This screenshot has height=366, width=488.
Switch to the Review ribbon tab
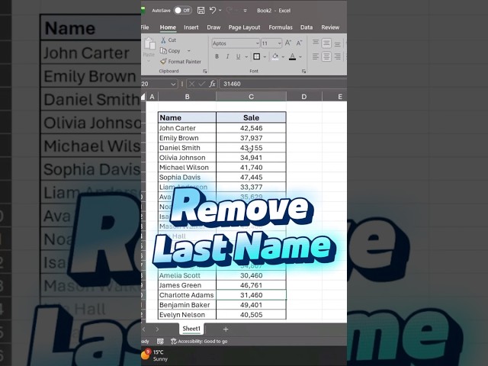(330, 27)
